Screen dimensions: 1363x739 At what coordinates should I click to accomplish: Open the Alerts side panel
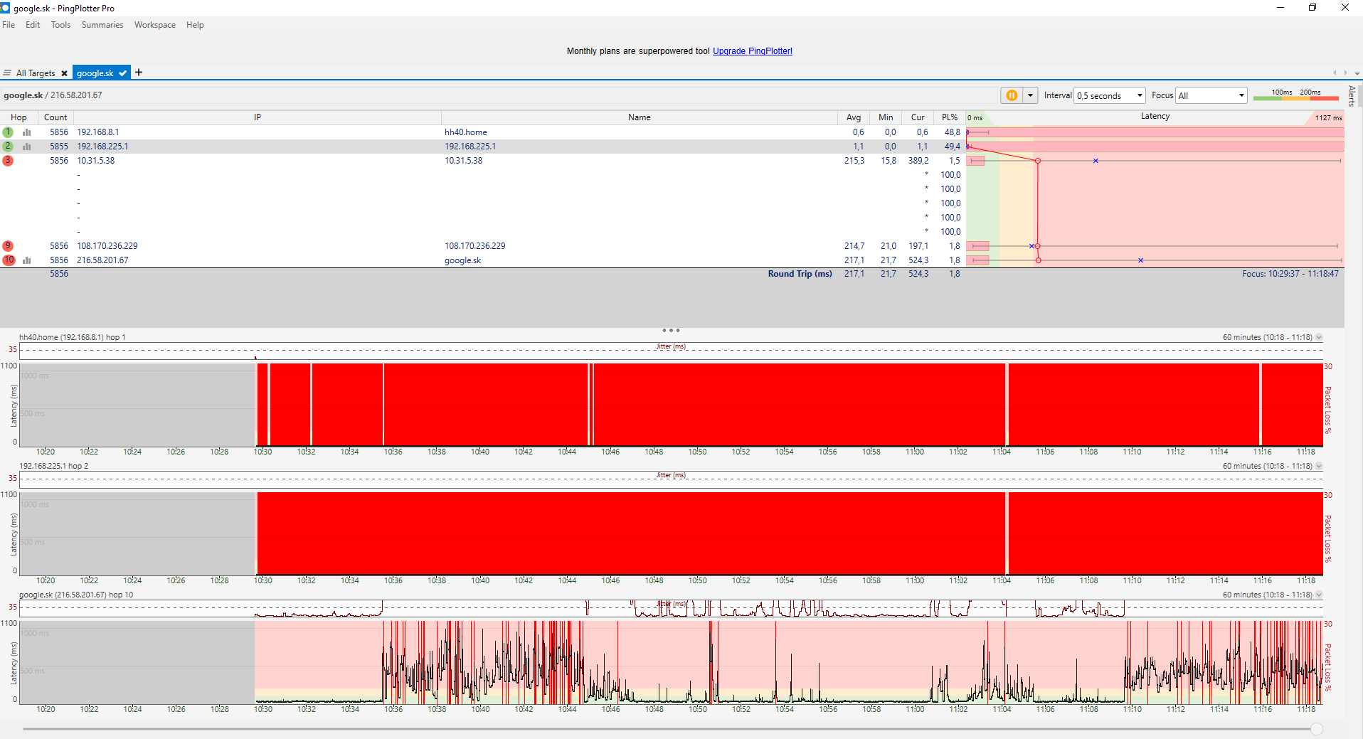(1352, 95)
